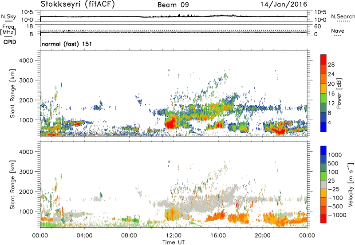Click the 'N.Sky' label
355x245 pixels.
tap(8, 16)
